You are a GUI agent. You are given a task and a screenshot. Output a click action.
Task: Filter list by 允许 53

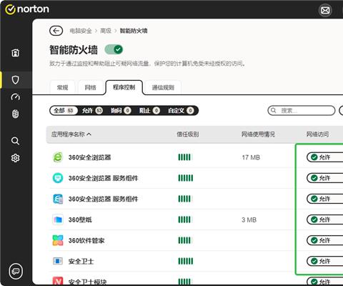pos(92,110)
